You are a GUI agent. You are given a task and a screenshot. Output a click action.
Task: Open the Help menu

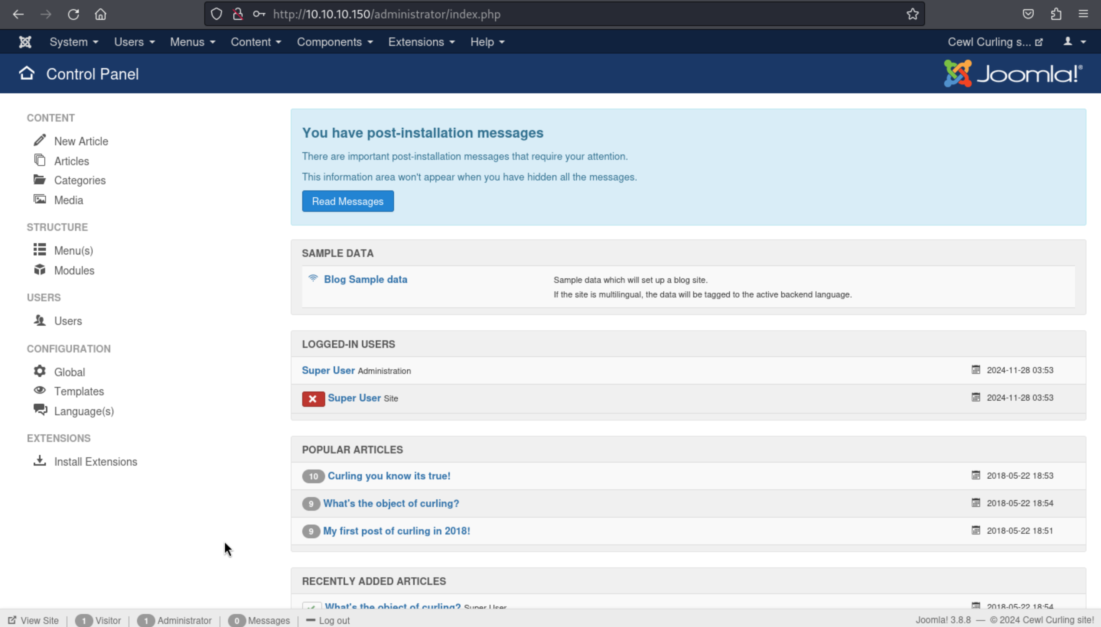click(x=487, y=42)
